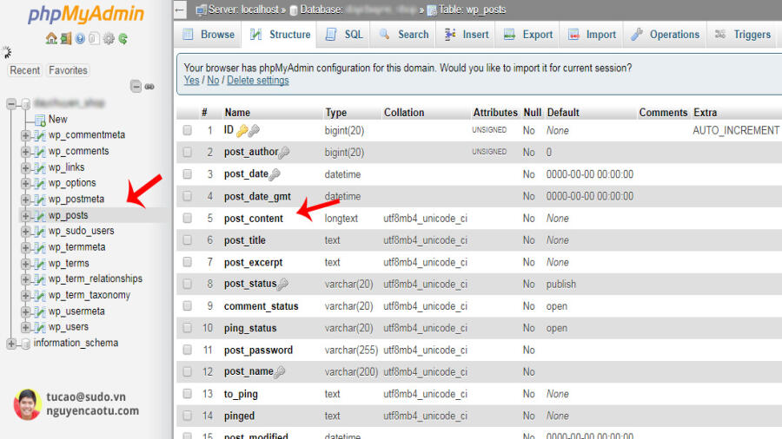Viewport: 782px width, 439px height.
Task: Select wp_postmeta table in the tree
Action: 76,199
